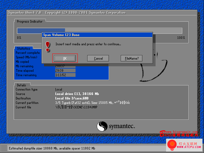Click the Current partition 3/5 Type:b text

point(92,103)
